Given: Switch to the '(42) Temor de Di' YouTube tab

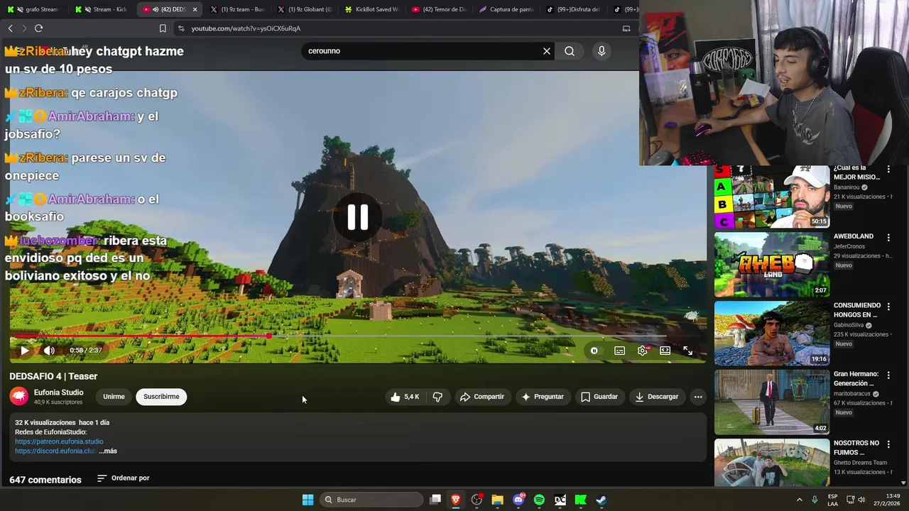Looking at the screenshot, I should click(x=438, y=9).
